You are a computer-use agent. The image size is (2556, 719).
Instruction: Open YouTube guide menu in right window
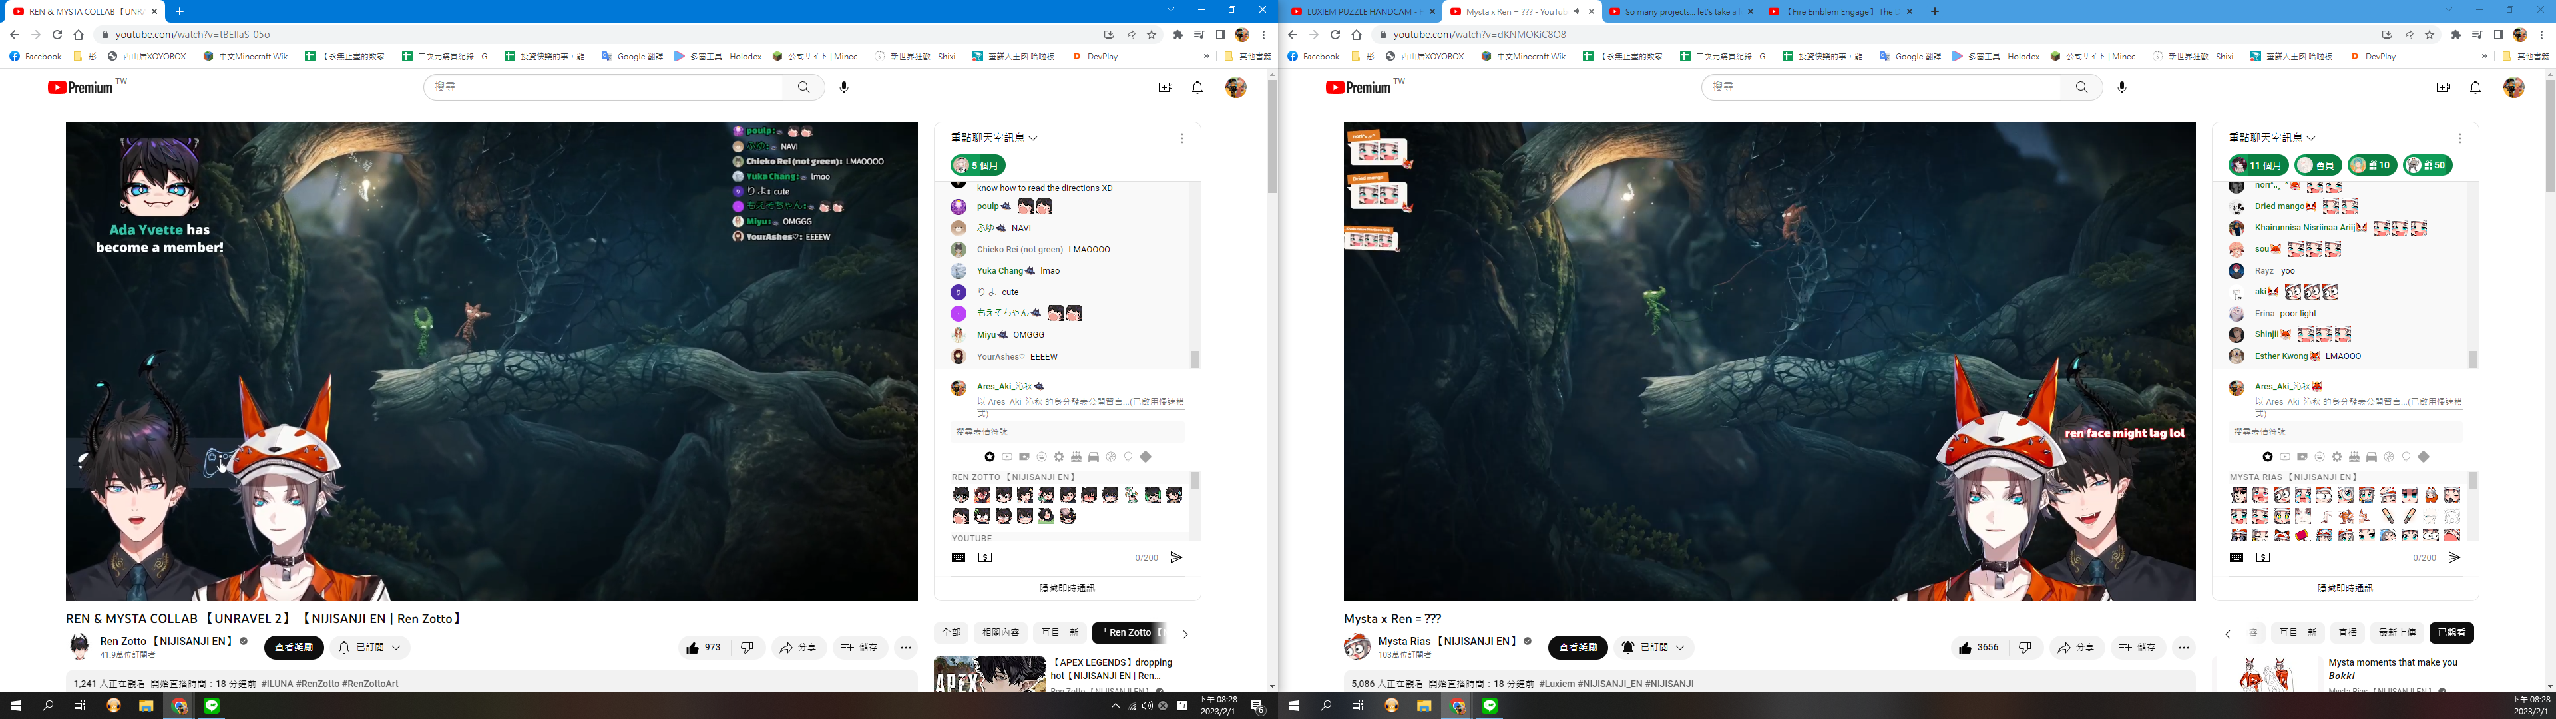[x=1302, y=87]
